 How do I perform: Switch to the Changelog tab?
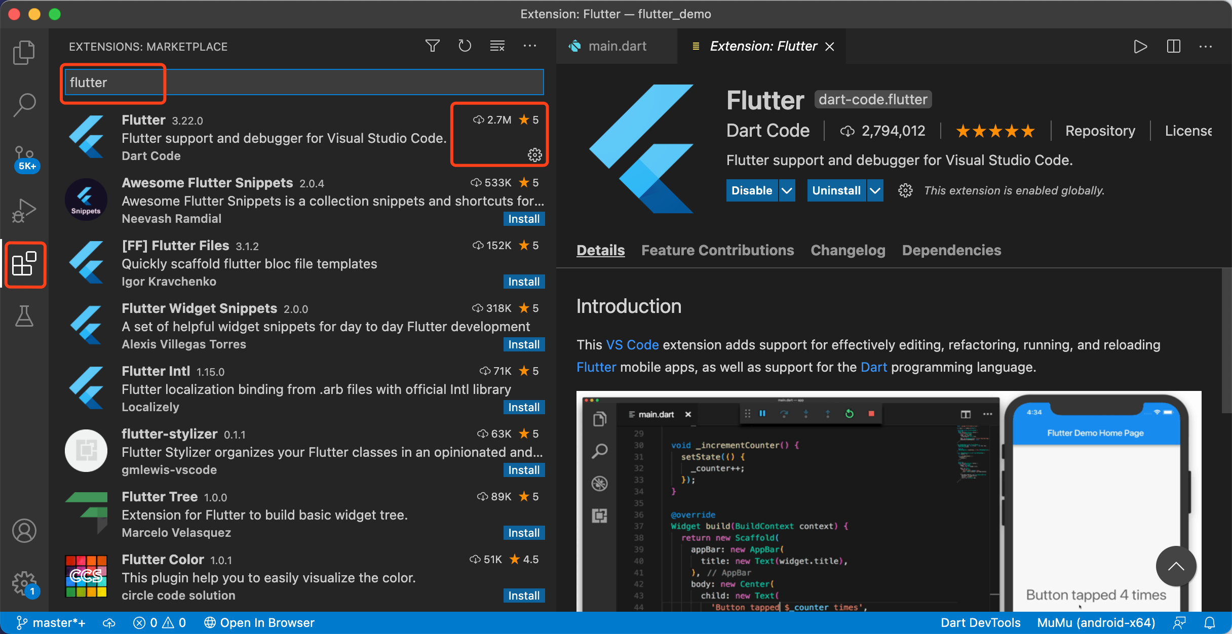[x=848, y=250]
